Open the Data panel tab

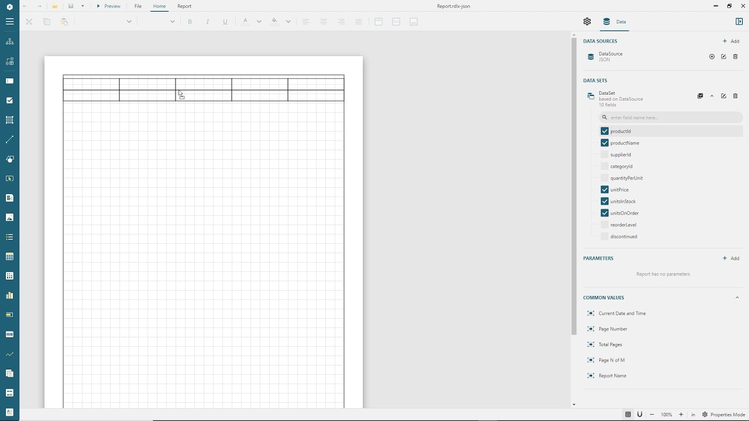[614, 22]
